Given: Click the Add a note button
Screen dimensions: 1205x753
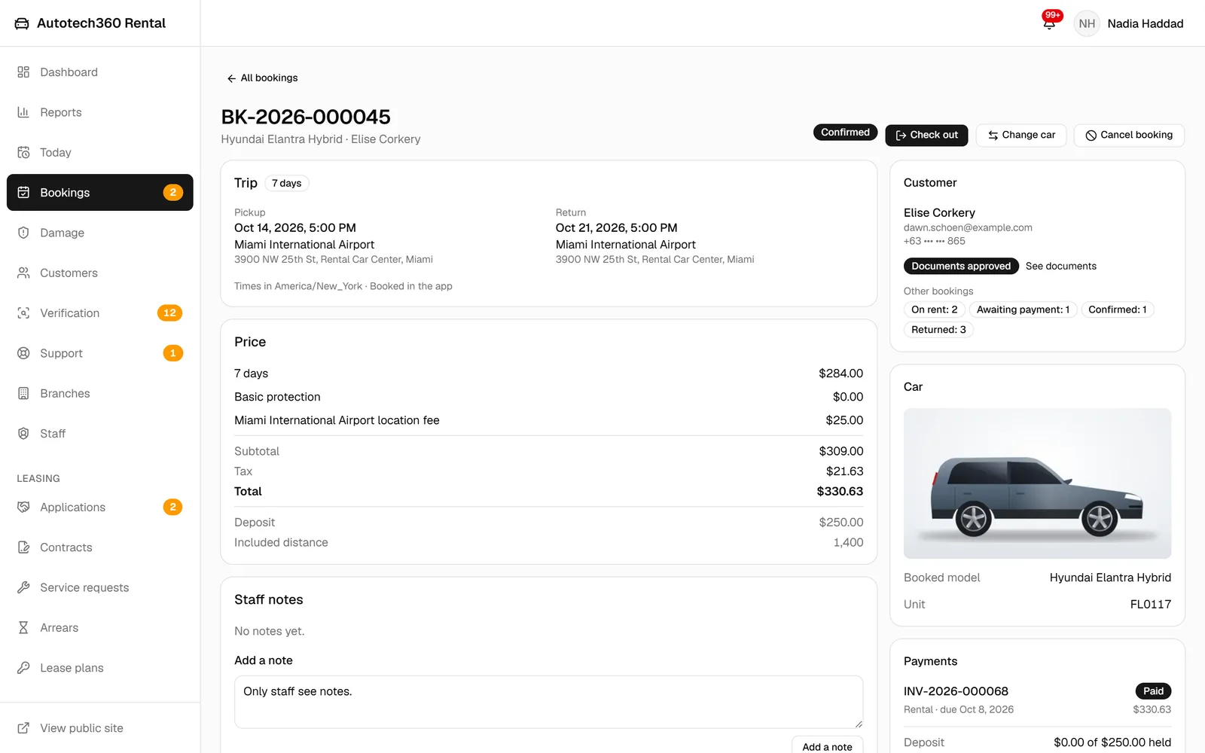Looking at the screenshot, I should click(x=827, y=746).
